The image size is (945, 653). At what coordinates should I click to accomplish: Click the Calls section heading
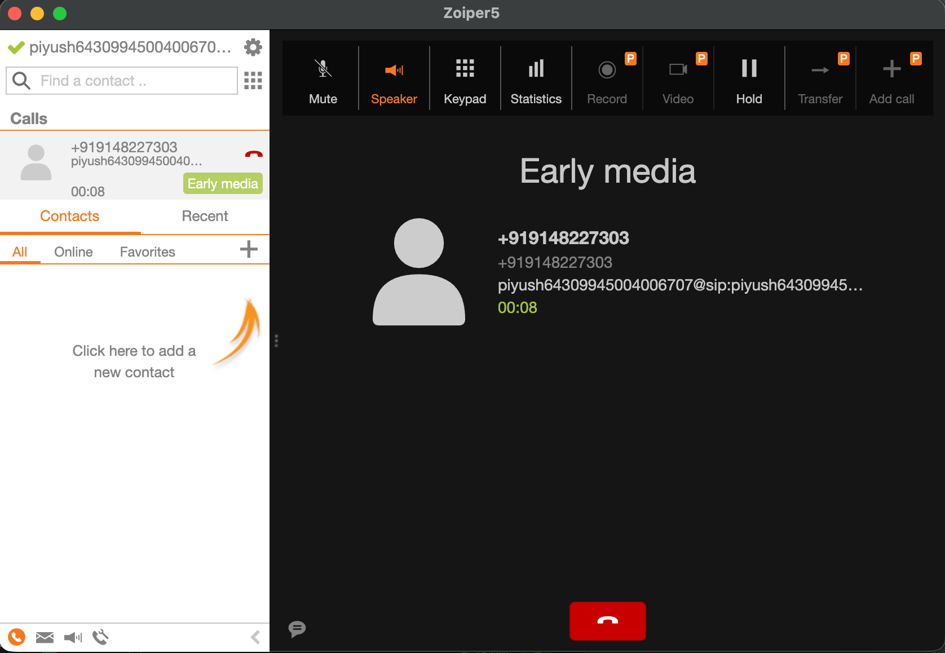point(29,118)
